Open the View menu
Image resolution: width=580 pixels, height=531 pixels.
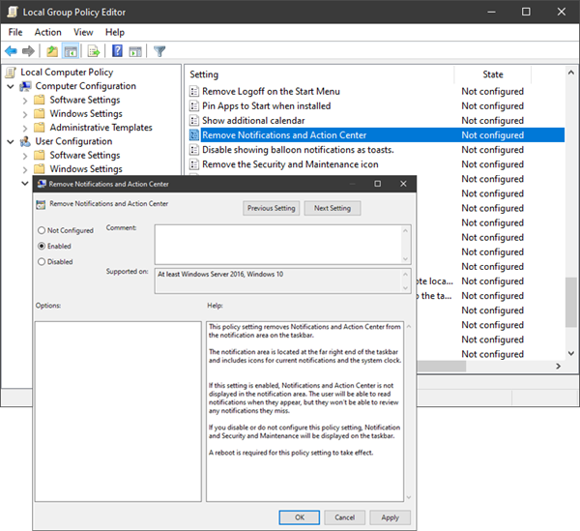coord(83,32)
